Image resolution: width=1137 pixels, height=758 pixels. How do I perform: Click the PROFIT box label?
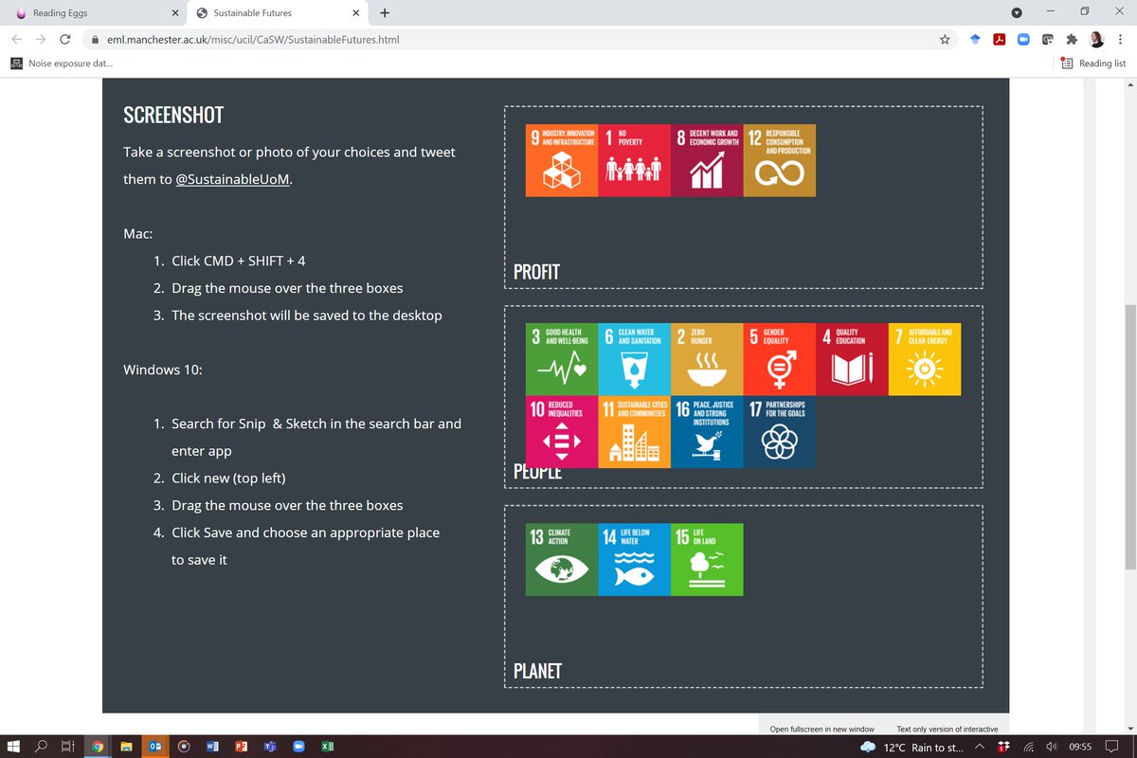pos(536,273)
